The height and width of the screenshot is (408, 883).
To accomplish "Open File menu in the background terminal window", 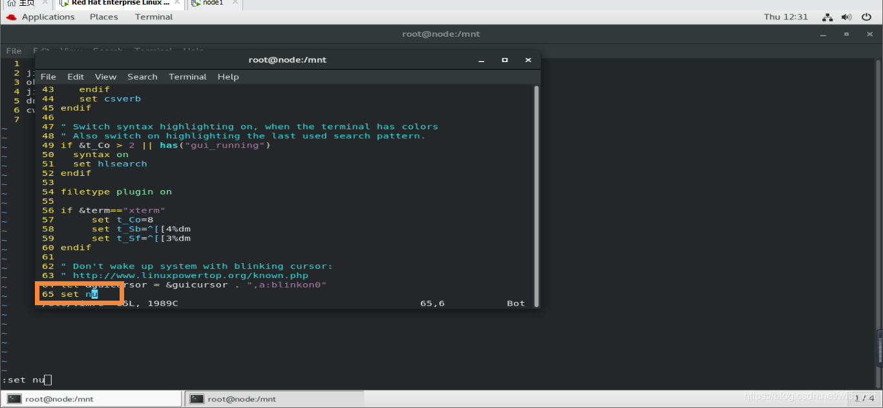I will 14,50.
